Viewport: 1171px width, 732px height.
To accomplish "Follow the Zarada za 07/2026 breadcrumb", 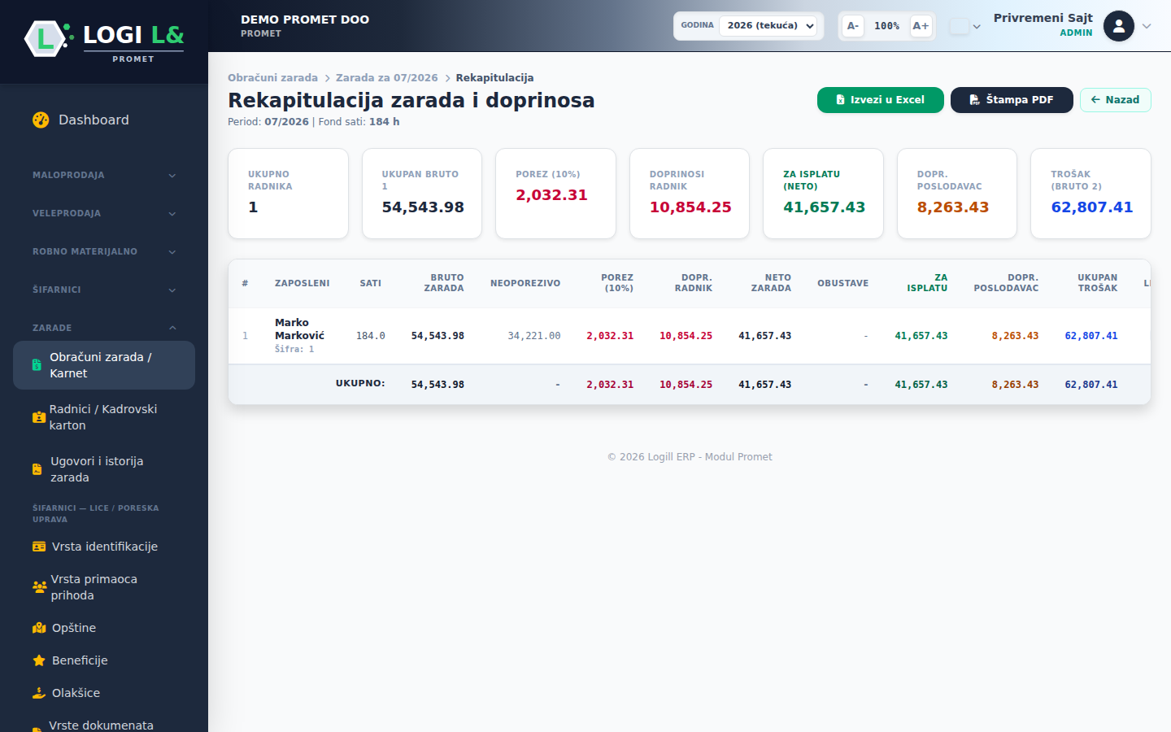I will pos(387,78).
